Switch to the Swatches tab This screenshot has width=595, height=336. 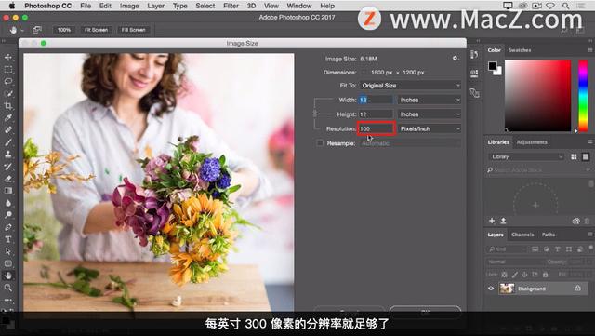520,50
